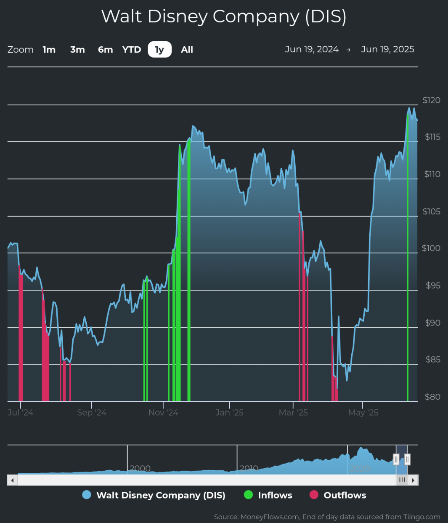Click the Jul '24 x-axis label

[x=20, y=413]
